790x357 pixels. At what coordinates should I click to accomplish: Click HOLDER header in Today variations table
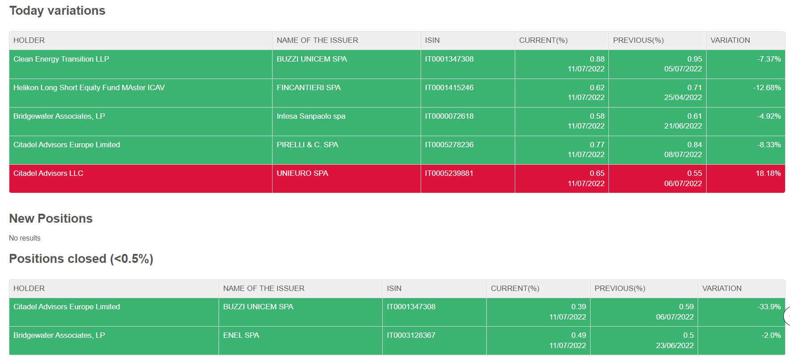tap(29, 40)
